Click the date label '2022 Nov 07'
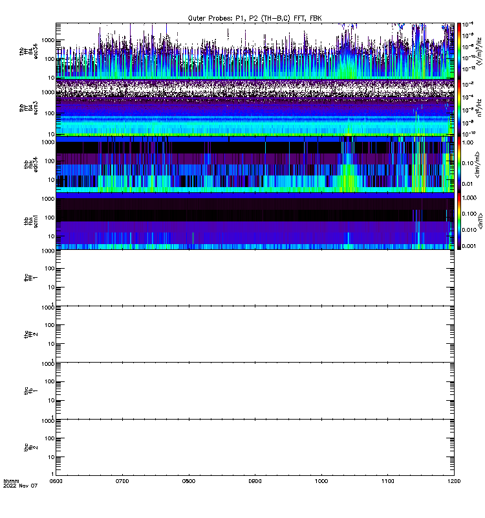The image size is (485, 518). coord(20,486)
